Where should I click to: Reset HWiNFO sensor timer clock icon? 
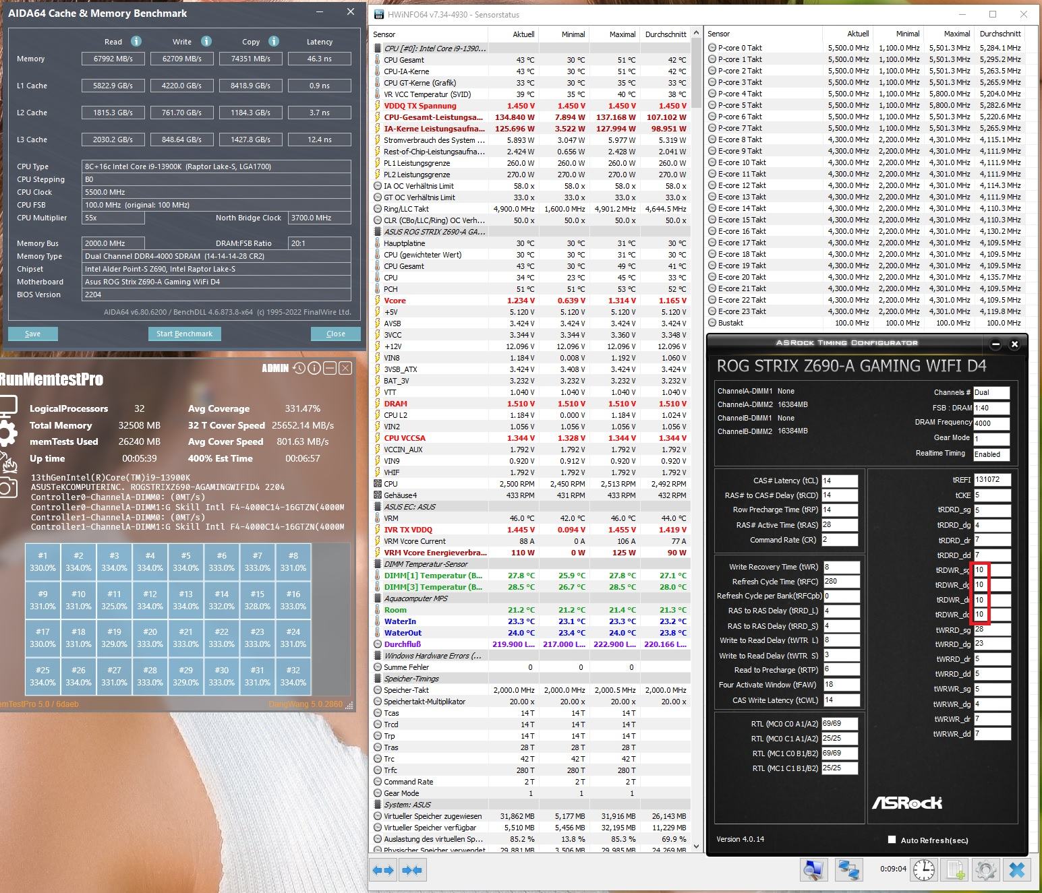923,869
